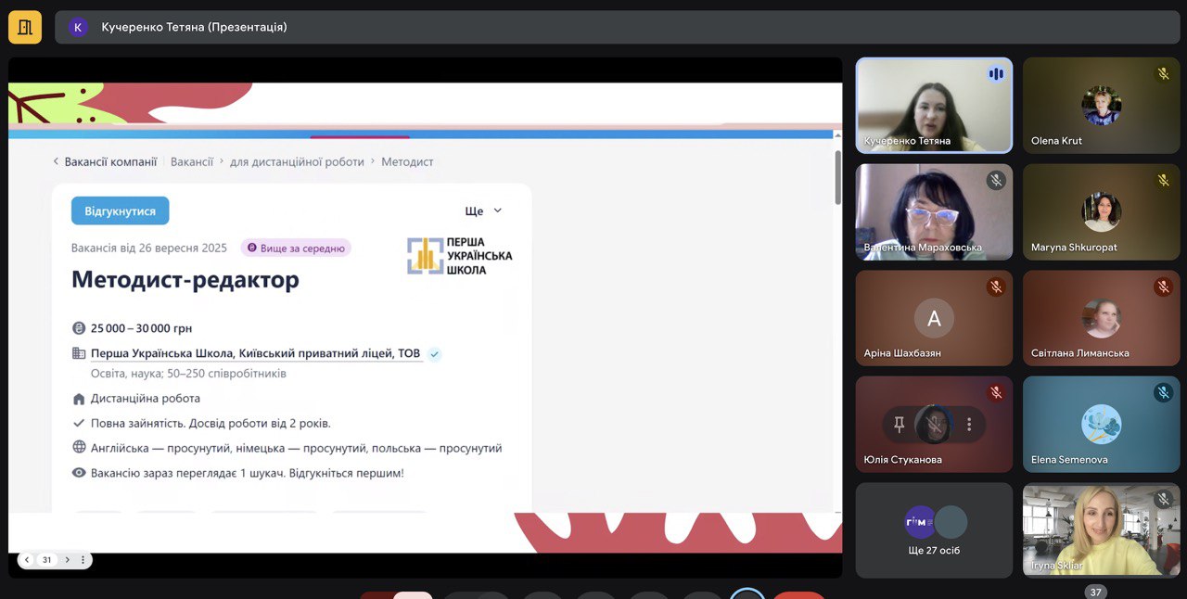Pin Юлія Стуканова's tile
This screenshot has height=599, width=1187.
(899, 425)
